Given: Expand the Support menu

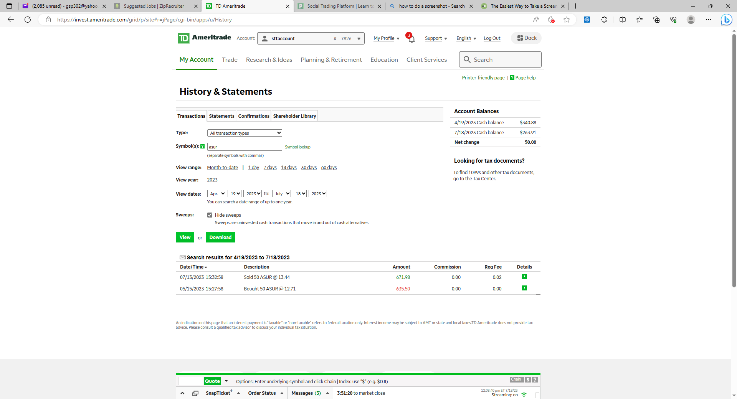Looking at the screenshot, I should pos(436,38).
